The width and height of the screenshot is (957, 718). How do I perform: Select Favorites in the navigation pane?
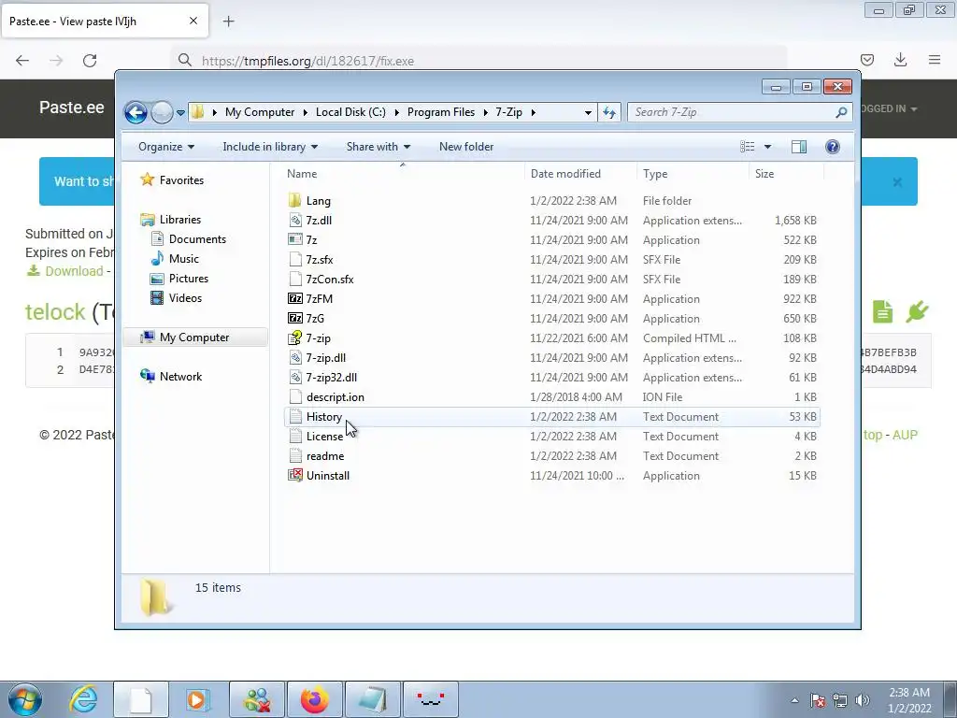pos(181,180)
